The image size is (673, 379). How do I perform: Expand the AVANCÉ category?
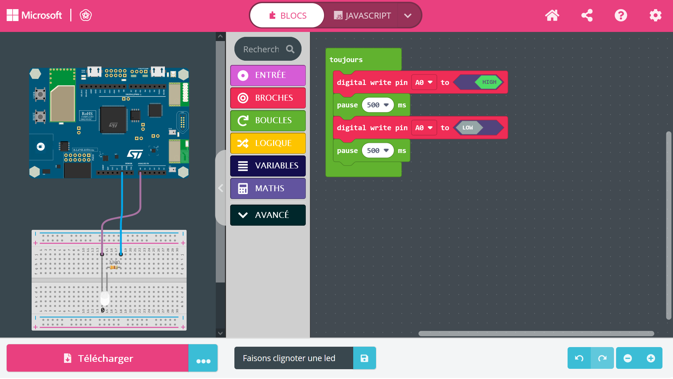click(268, 215)
